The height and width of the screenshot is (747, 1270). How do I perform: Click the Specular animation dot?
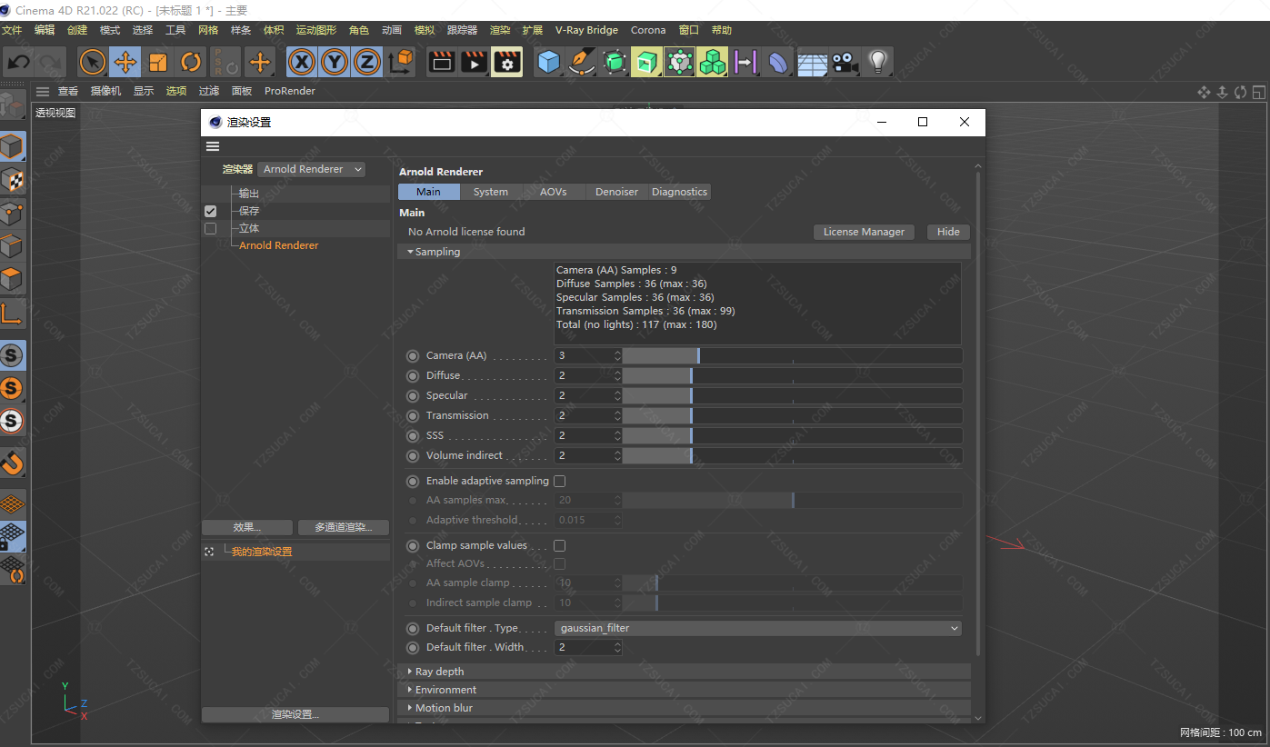[413, 395]
